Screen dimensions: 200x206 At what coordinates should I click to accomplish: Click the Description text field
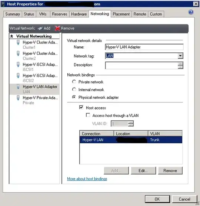click(x=141, y=65)
